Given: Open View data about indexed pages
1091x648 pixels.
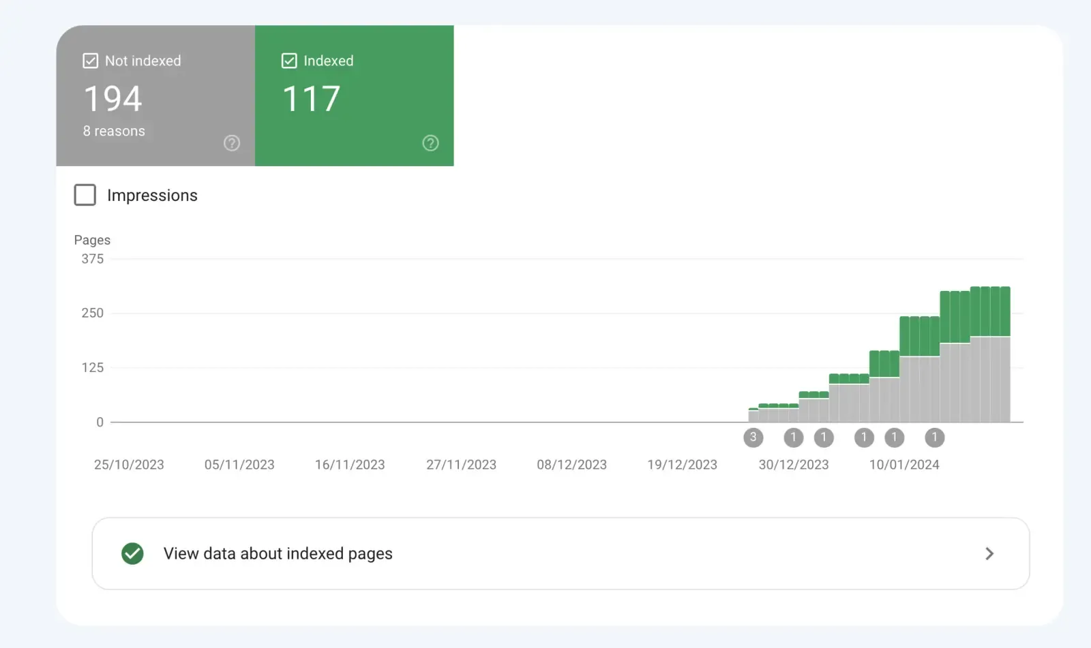Looking at the screenshot, I should point(561,553).
